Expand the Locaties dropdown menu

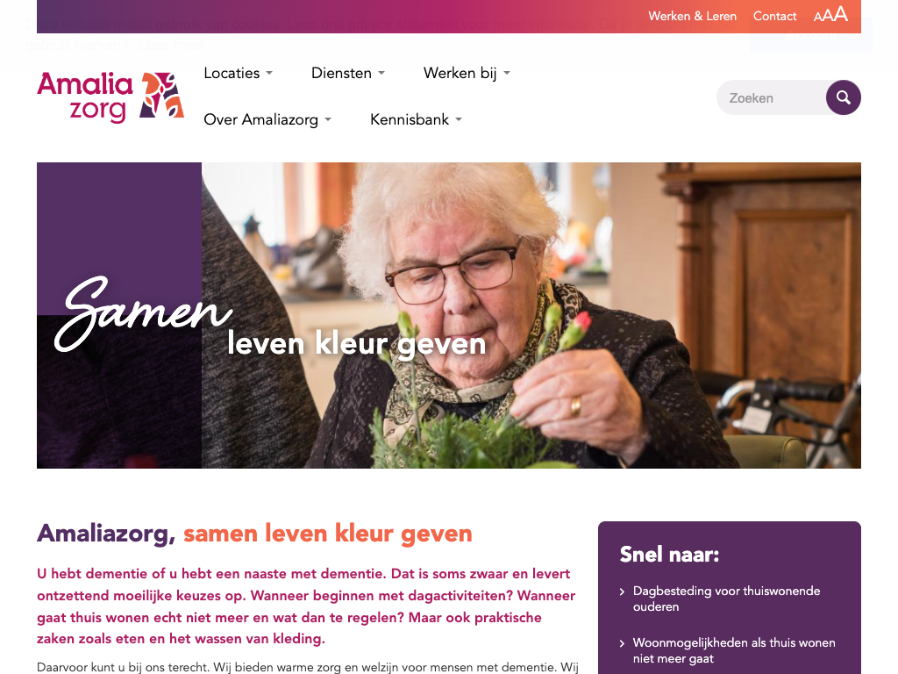point(239,74)
